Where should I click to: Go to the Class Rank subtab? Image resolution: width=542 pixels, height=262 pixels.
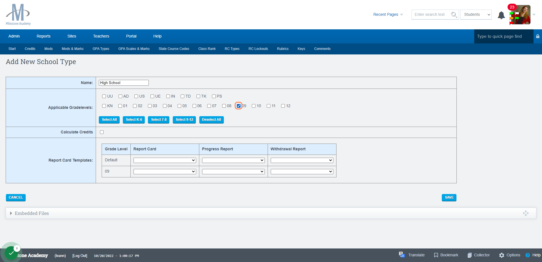(207, 49)
